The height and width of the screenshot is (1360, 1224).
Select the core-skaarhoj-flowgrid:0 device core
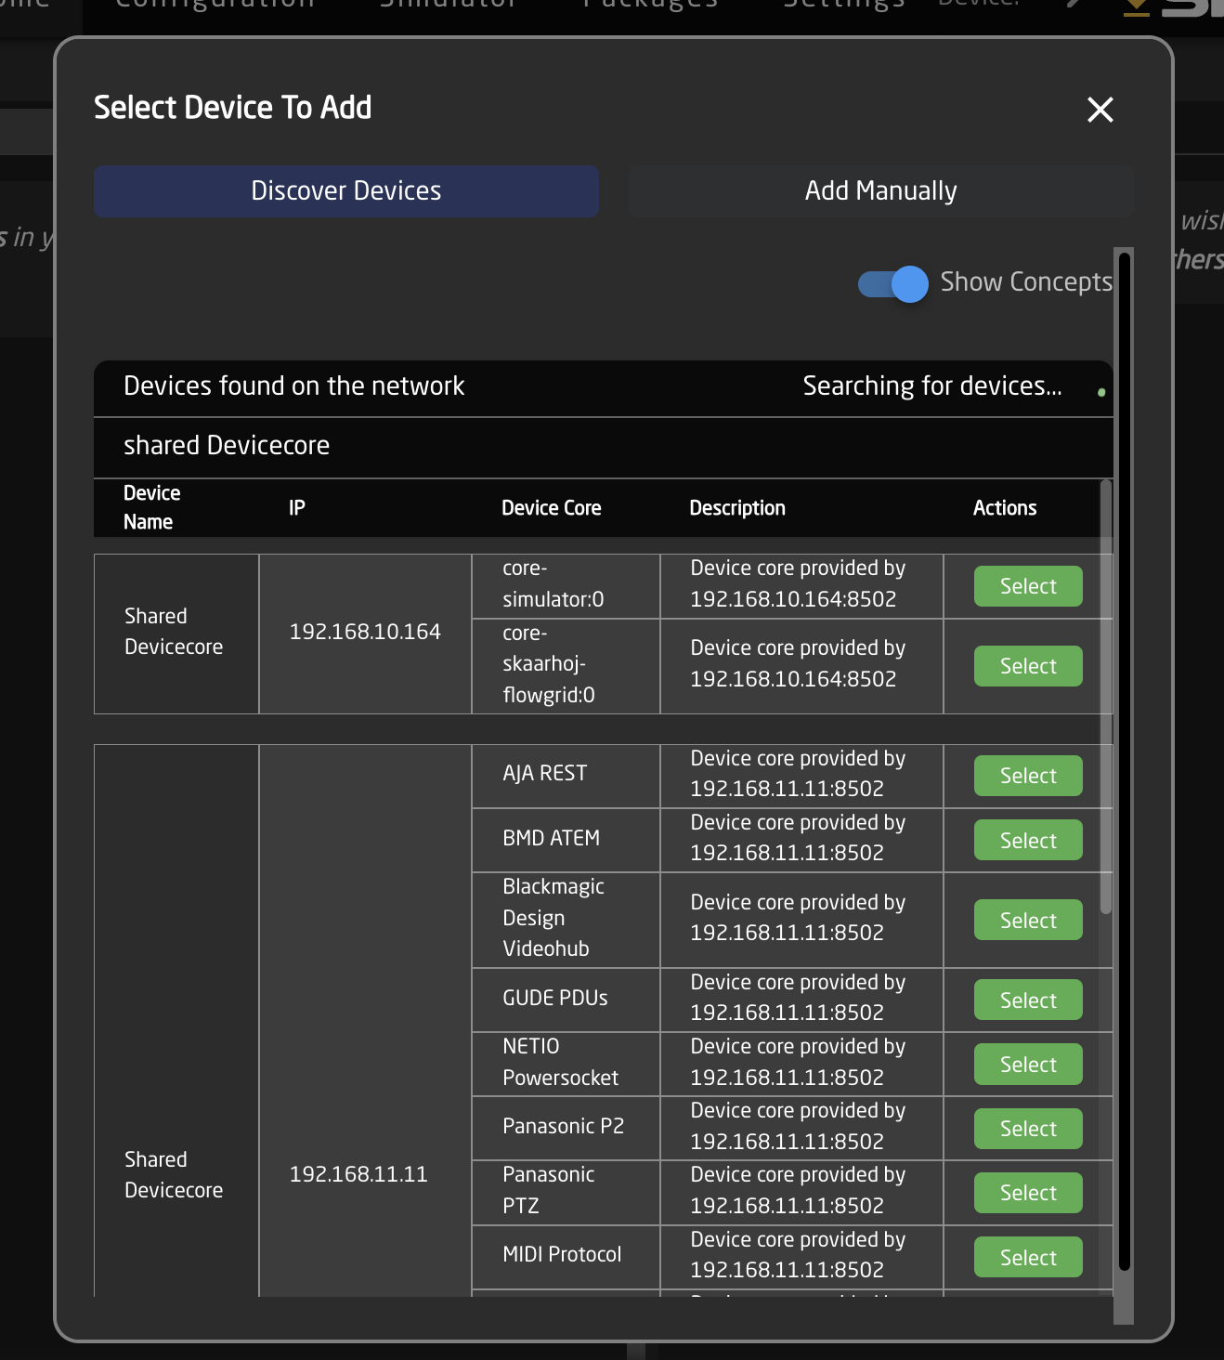[1027, 666]
